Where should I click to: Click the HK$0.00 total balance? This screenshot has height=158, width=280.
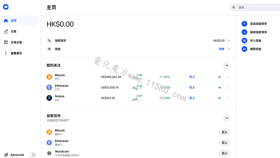(60, 24)
